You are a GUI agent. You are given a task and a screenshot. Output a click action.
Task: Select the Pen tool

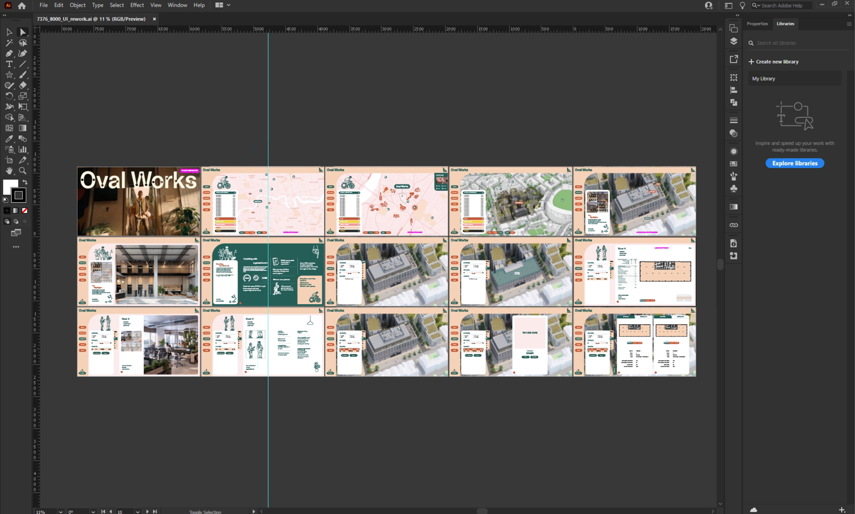point(9,53)
